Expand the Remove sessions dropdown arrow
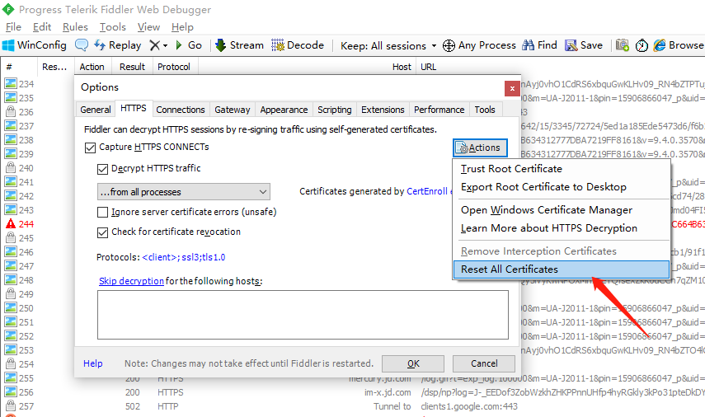This screenshot has width=705, height=417. click(166, 46)
